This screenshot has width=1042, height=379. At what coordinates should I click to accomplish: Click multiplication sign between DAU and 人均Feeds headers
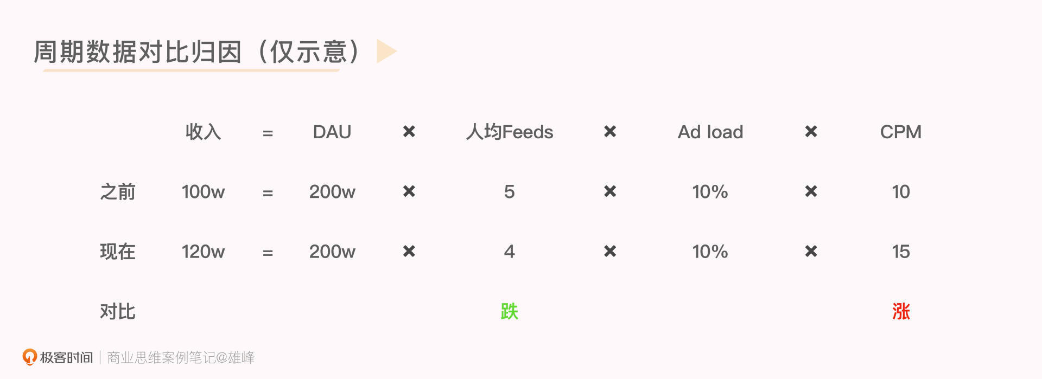[x=409, y=132]
